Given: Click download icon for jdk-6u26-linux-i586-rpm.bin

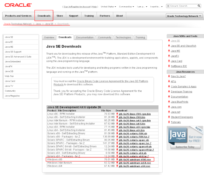Looking at the screenshot, I should tap(117, 114).
